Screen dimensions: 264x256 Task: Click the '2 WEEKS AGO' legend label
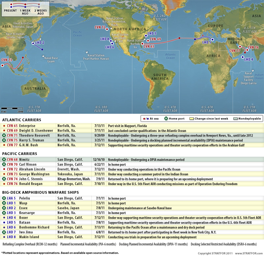click(41, 12)
